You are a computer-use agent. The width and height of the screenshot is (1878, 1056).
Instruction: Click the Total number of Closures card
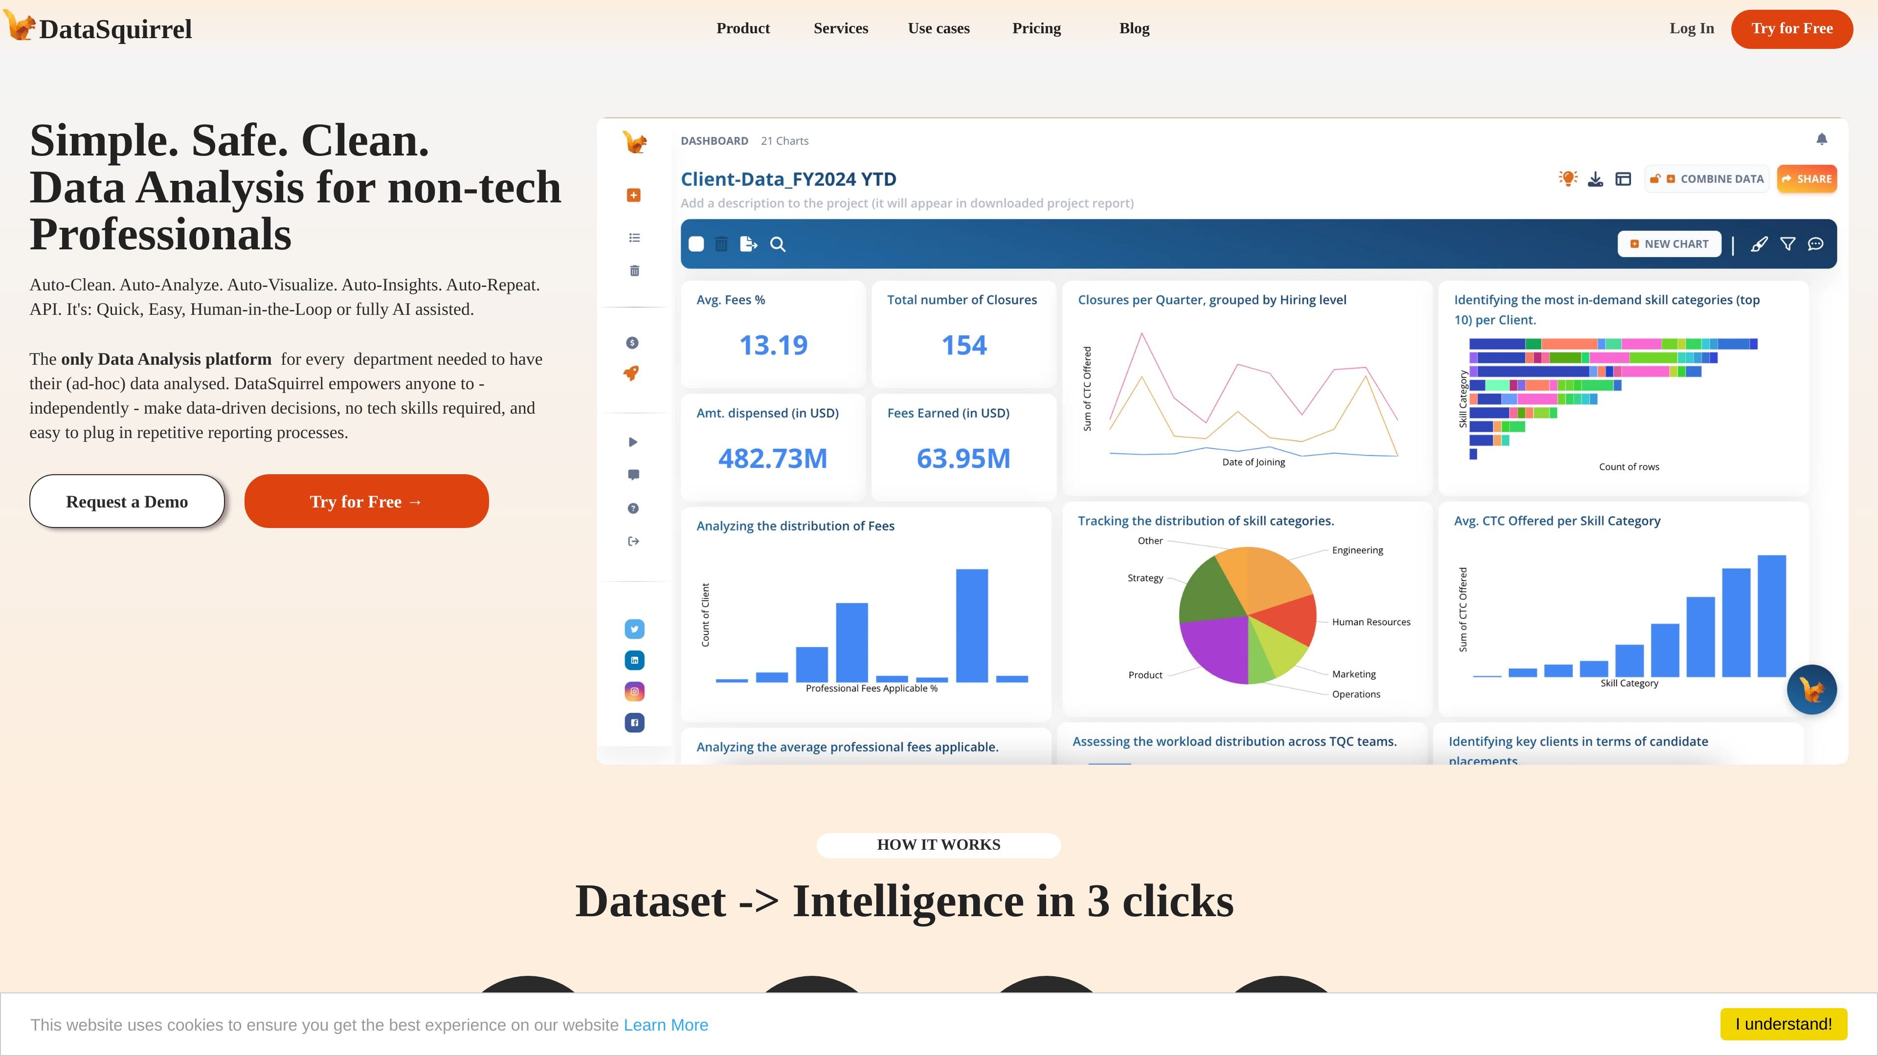964,334
